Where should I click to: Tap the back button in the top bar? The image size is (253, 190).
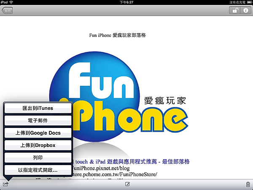(7, 11)
